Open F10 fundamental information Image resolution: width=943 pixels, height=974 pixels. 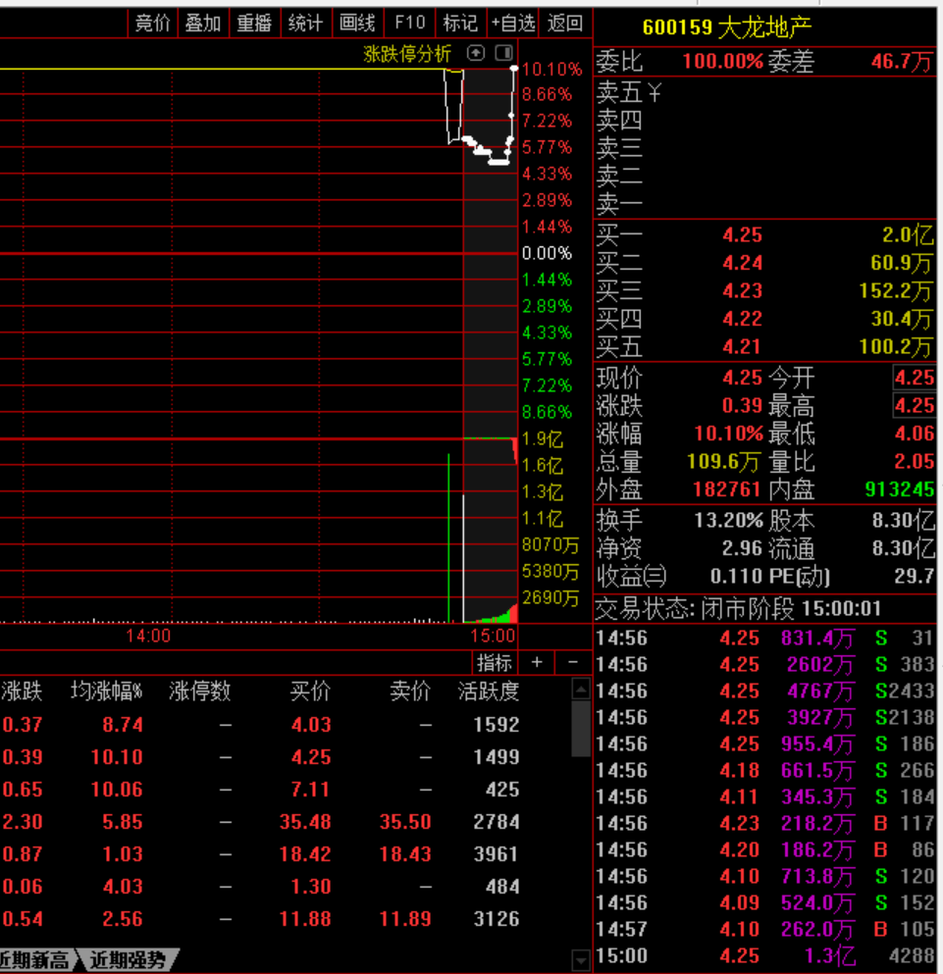point(408,22)
